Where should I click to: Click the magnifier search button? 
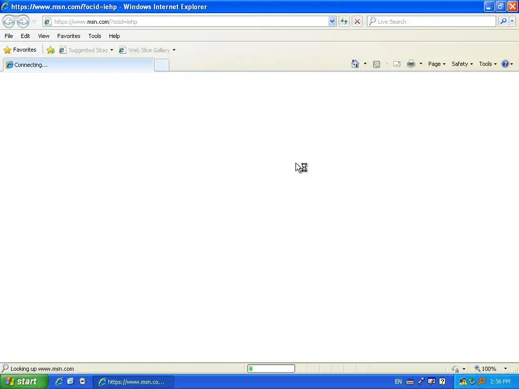tap(503, 21)
